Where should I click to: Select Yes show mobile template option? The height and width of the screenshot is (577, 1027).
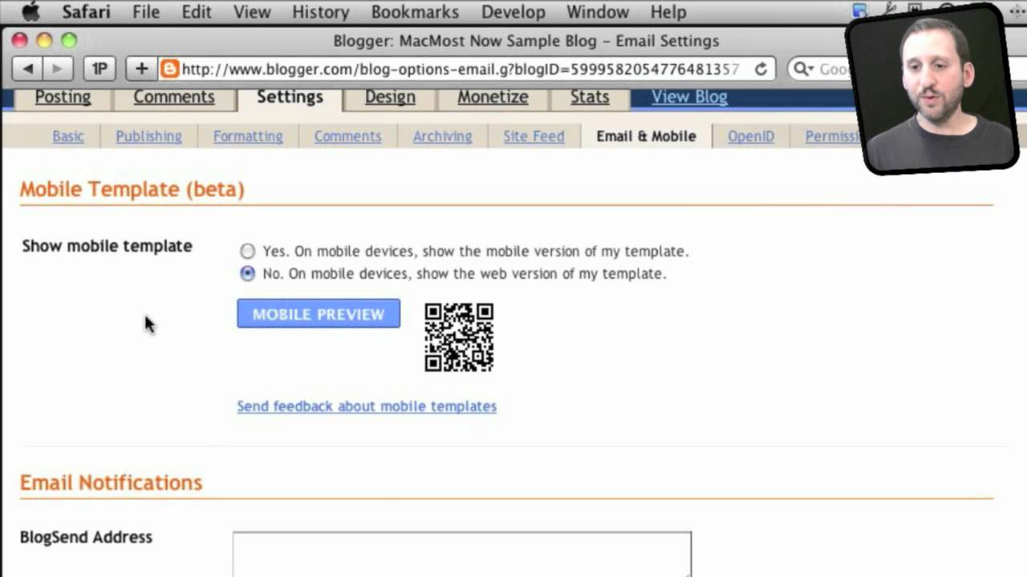(x=247, y=252)
